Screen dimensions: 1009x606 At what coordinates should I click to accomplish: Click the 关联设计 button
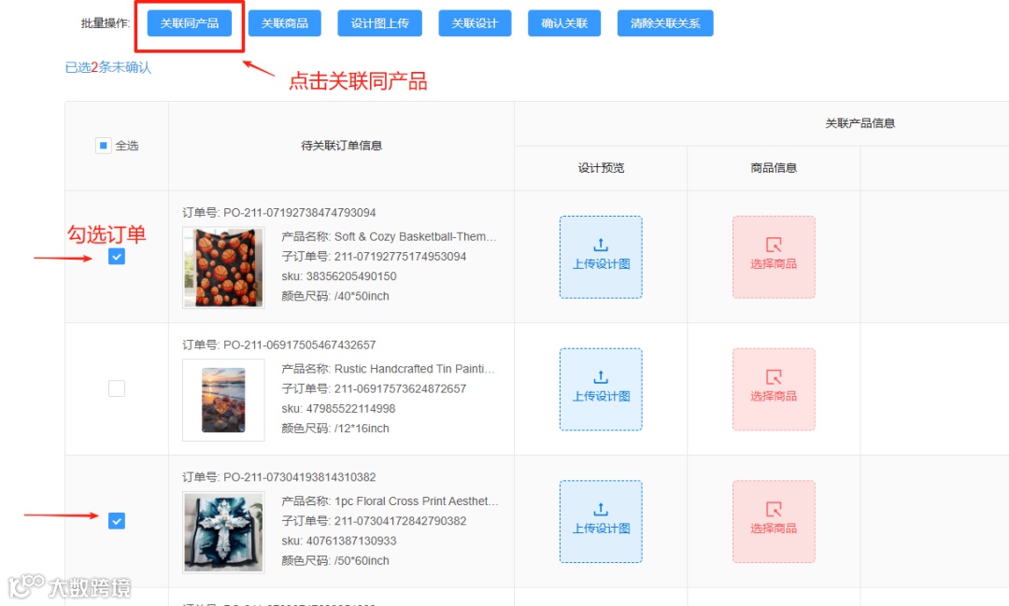pos(475,23)
